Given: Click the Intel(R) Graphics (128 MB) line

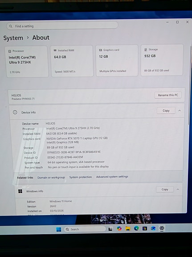Looking at the screenshot, I should 63,142.
